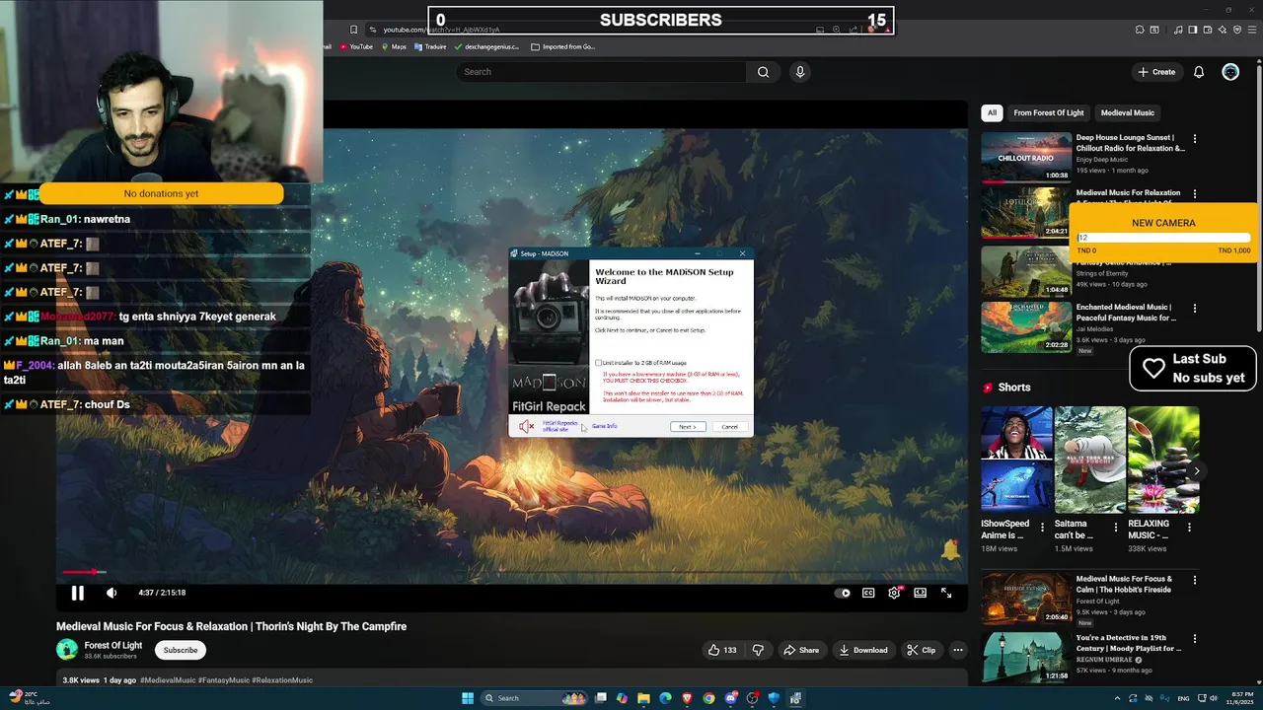Click the YouTube search magnifier button
Viewport: 1263px width, 710px height.
click(763, 72)
